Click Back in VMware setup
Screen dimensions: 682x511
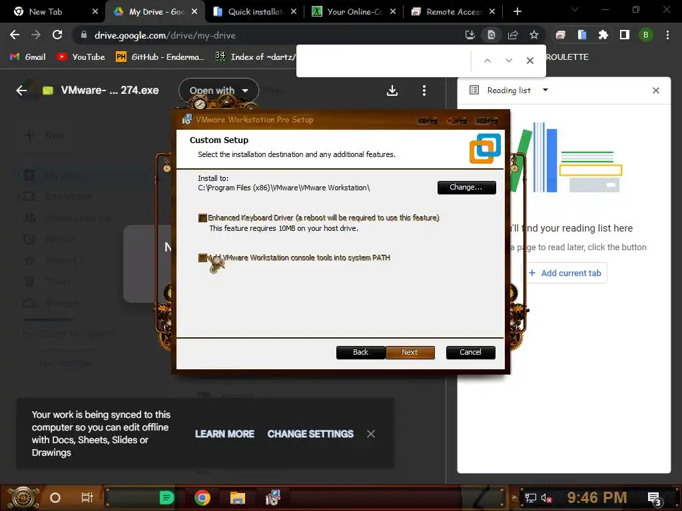[360, 353]
